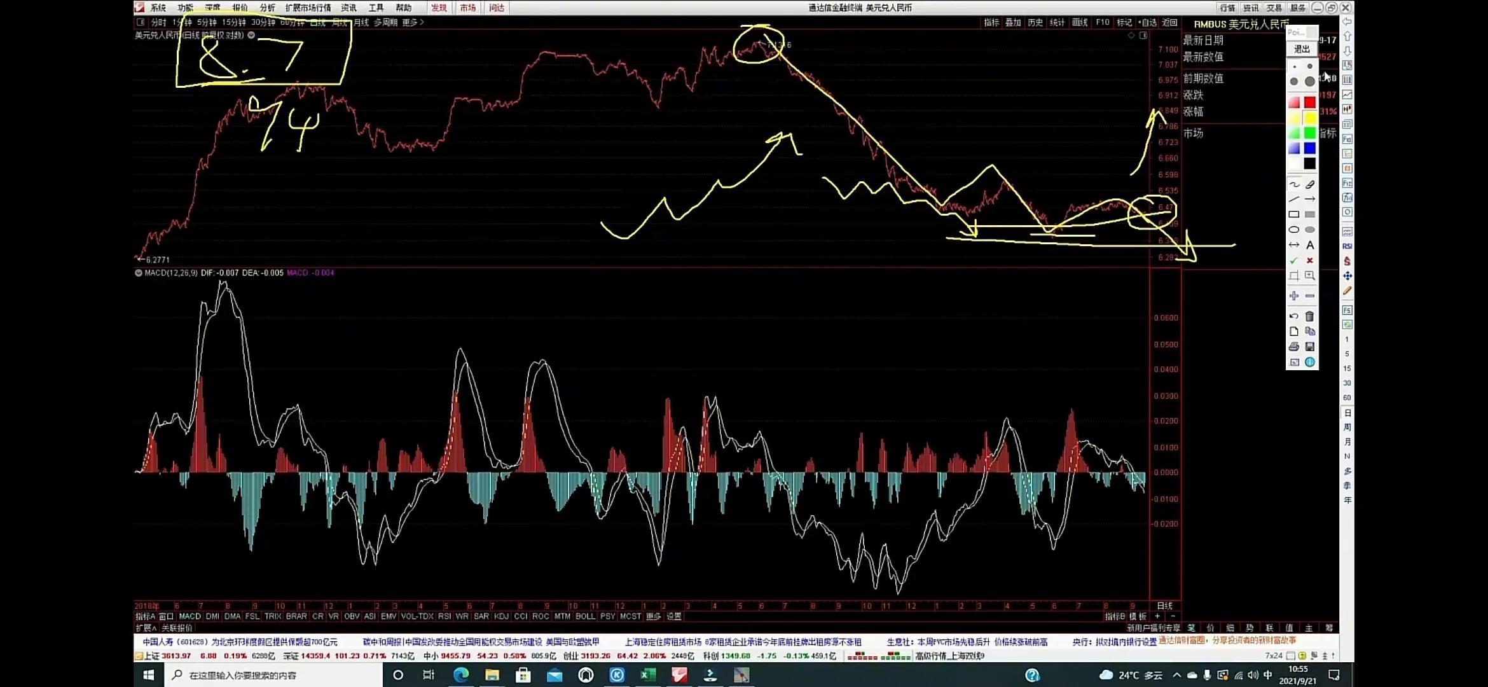The height and width of the screenshot is (687, 1488).
Task: Open the 扩展市场行情 menu
Action: tap(308, 8)
